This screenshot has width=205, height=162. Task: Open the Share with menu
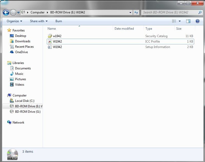[39, 21]
